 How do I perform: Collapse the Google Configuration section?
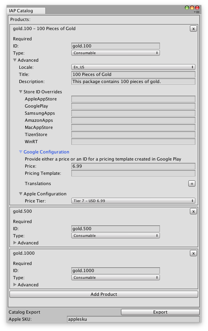(x=20, y=152)
